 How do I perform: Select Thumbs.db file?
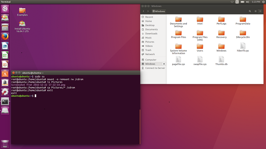click(x=221, y=61)
